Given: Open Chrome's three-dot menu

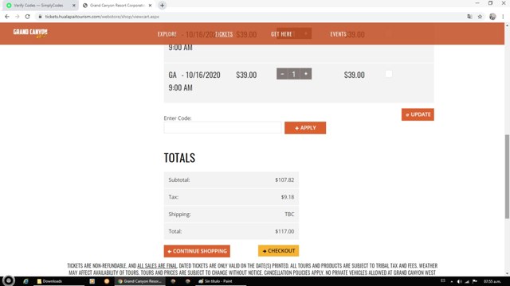Looking at the screenshot, I should click(503, 17).
